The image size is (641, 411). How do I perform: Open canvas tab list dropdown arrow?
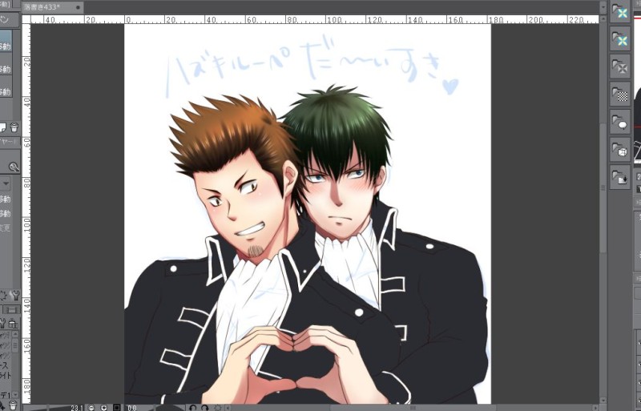coord(603,7)
